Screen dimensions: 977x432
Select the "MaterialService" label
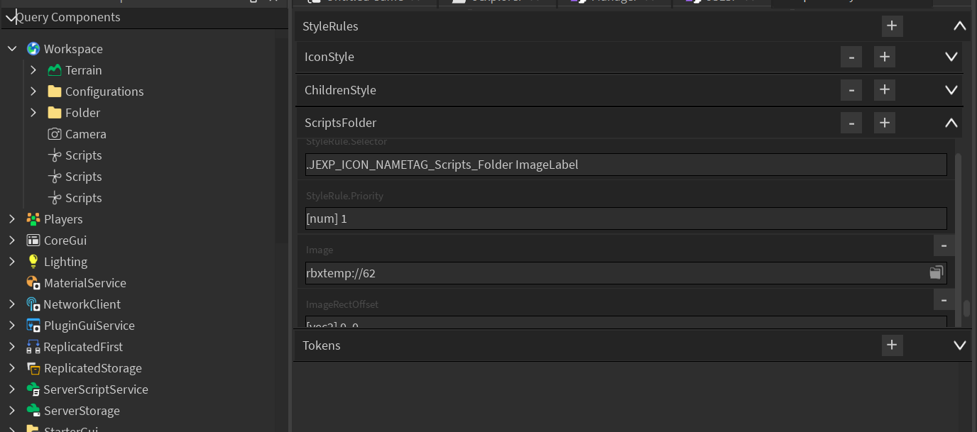pos(85,283)
